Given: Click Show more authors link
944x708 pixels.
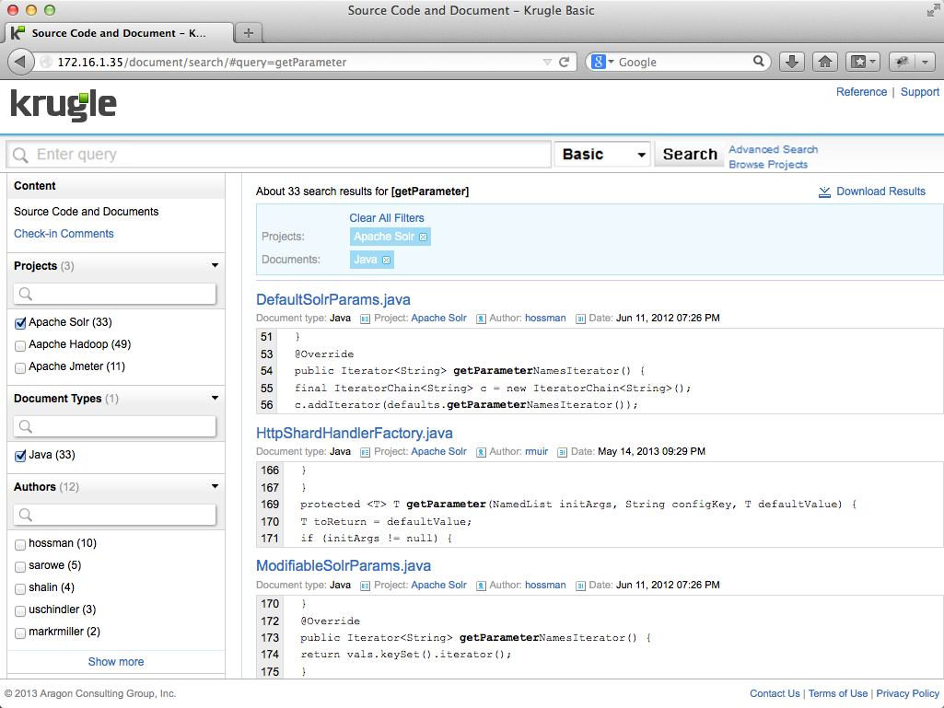Looking at the screenshot, I should tap(116, 662).
